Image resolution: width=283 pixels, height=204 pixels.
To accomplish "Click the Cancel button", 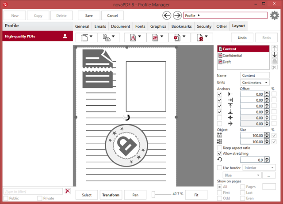I will [x=112, y=16].
